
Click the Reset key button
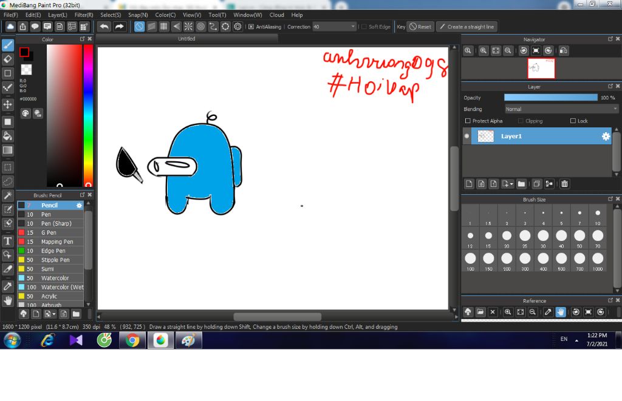tap(420, 27)
